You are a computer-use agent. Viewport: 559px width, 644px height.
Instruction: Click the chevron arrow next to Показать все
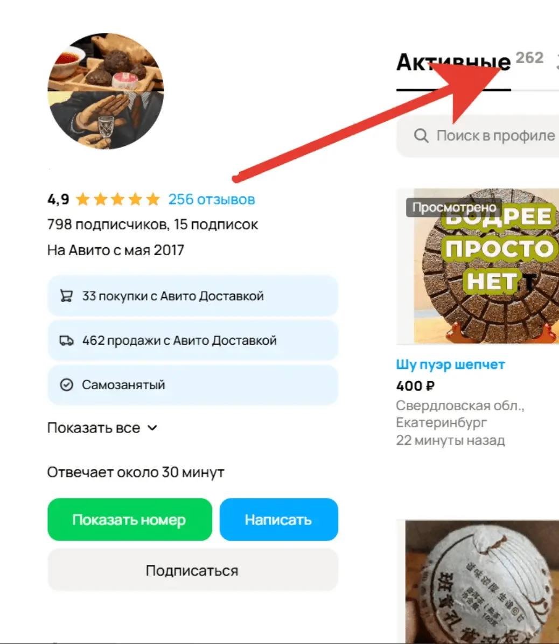pos(152,428)
